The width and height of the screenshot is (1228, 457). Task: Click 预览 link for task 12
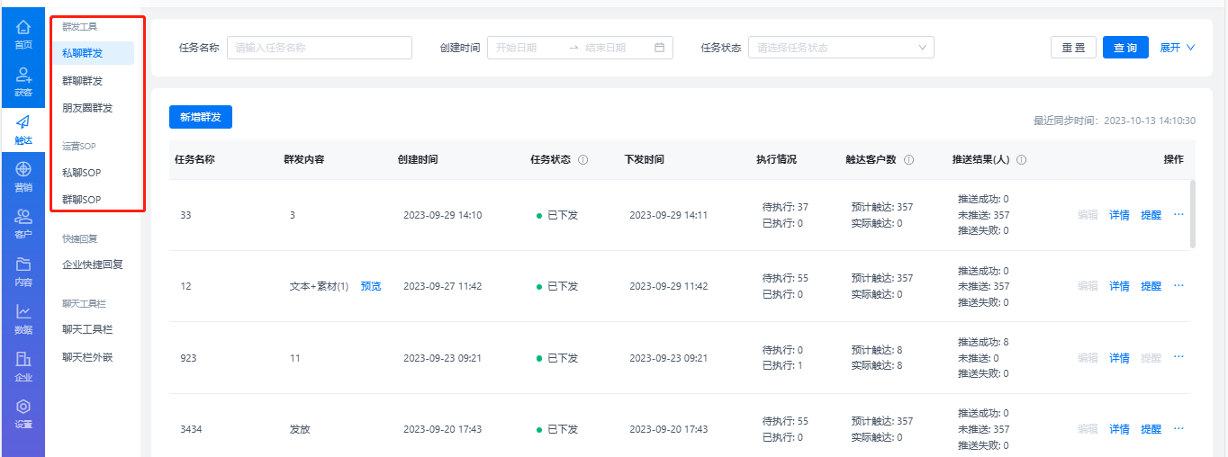(x=371, y=286)
